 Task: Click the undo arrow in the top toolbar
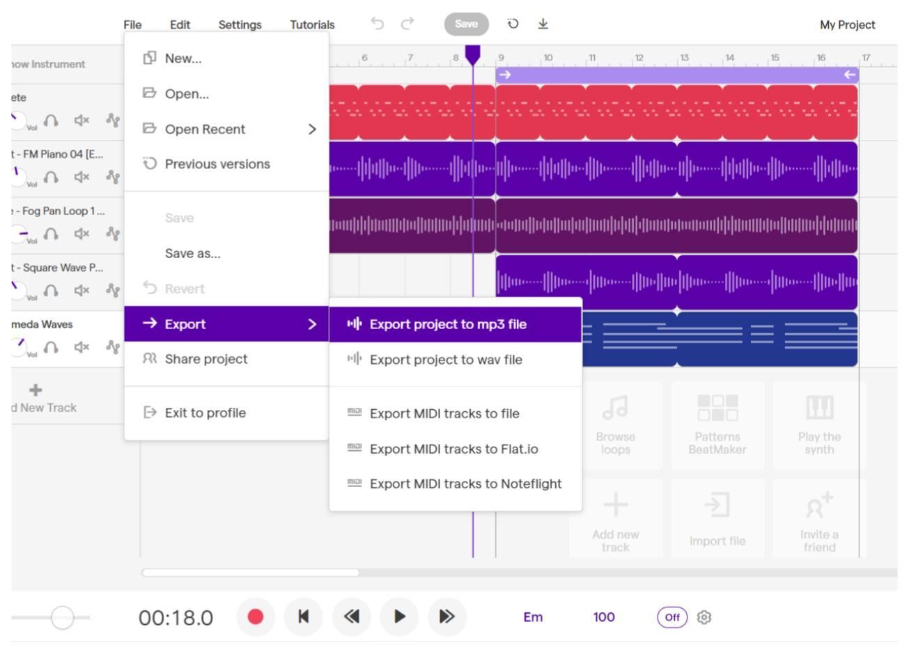pos(378,24)
